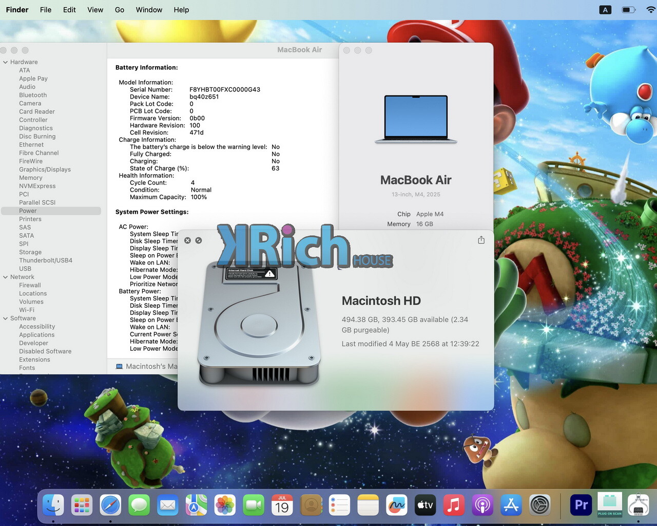The image size is (657, 526).
Task: Click Macintosh HD hard disk image
Action: pos(259,324)
